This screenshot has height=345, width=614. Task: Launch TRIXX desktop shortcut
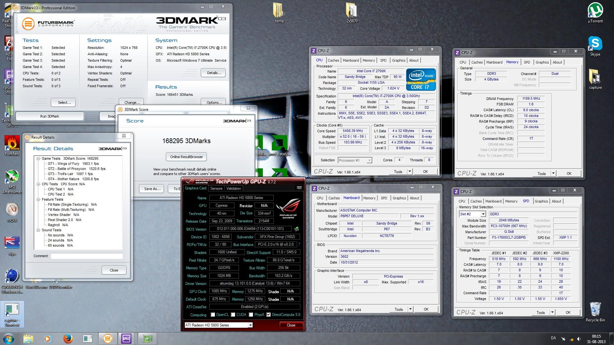[12, 212]
